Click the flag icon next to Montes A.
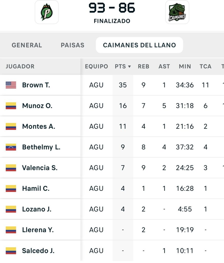The width and height of the screenshot is (224, 263). coord(11,126)
